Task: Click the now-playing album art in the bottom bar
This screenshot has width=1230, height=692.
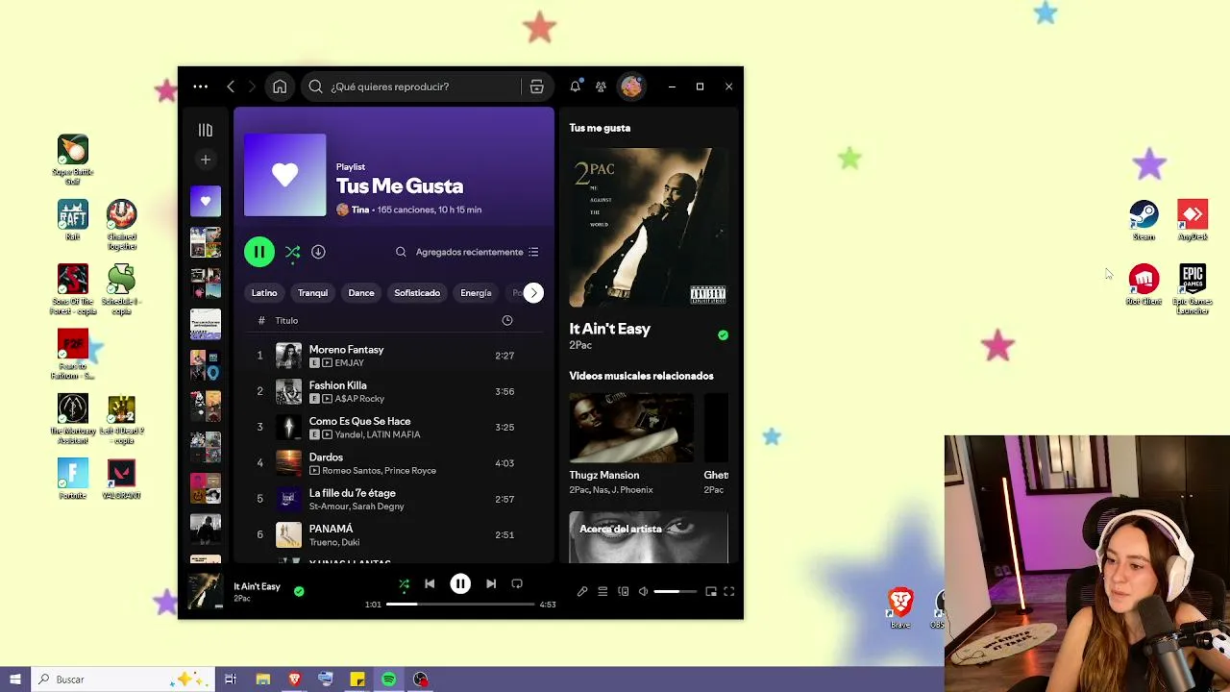Action: tap(205, 592)
